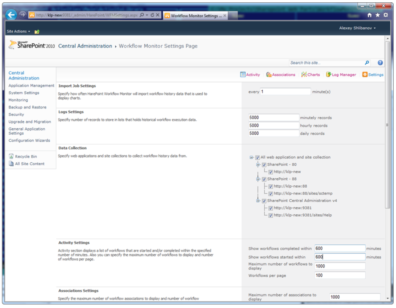Click the Central Administration sidebar heading
396x308 pixels.
point(24,76)
